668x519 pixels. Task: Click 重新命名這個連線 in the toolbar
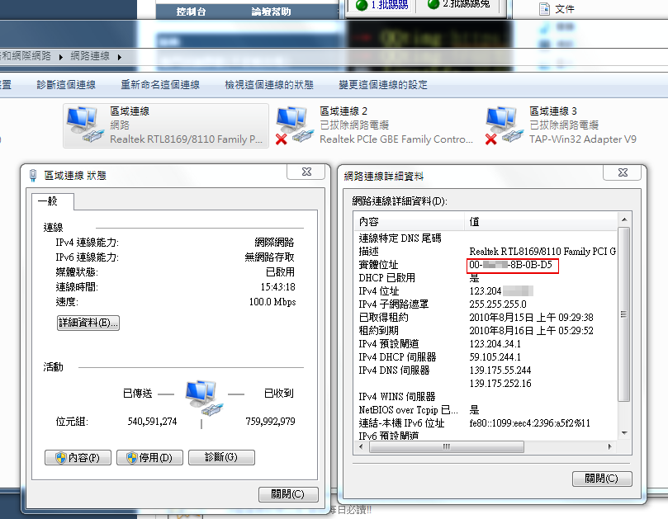[160, 85]
